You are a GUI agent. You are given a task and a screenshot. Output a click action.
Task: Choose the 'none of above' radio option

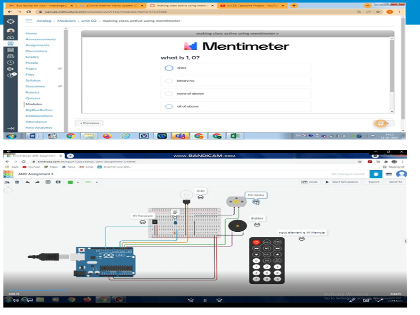[169, 94]
